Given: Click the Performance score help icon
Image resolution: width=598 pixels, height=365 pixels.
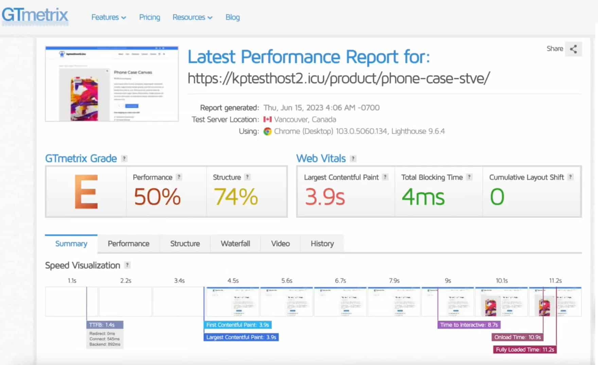Looking at the screenshot, I should coord(179,177).
